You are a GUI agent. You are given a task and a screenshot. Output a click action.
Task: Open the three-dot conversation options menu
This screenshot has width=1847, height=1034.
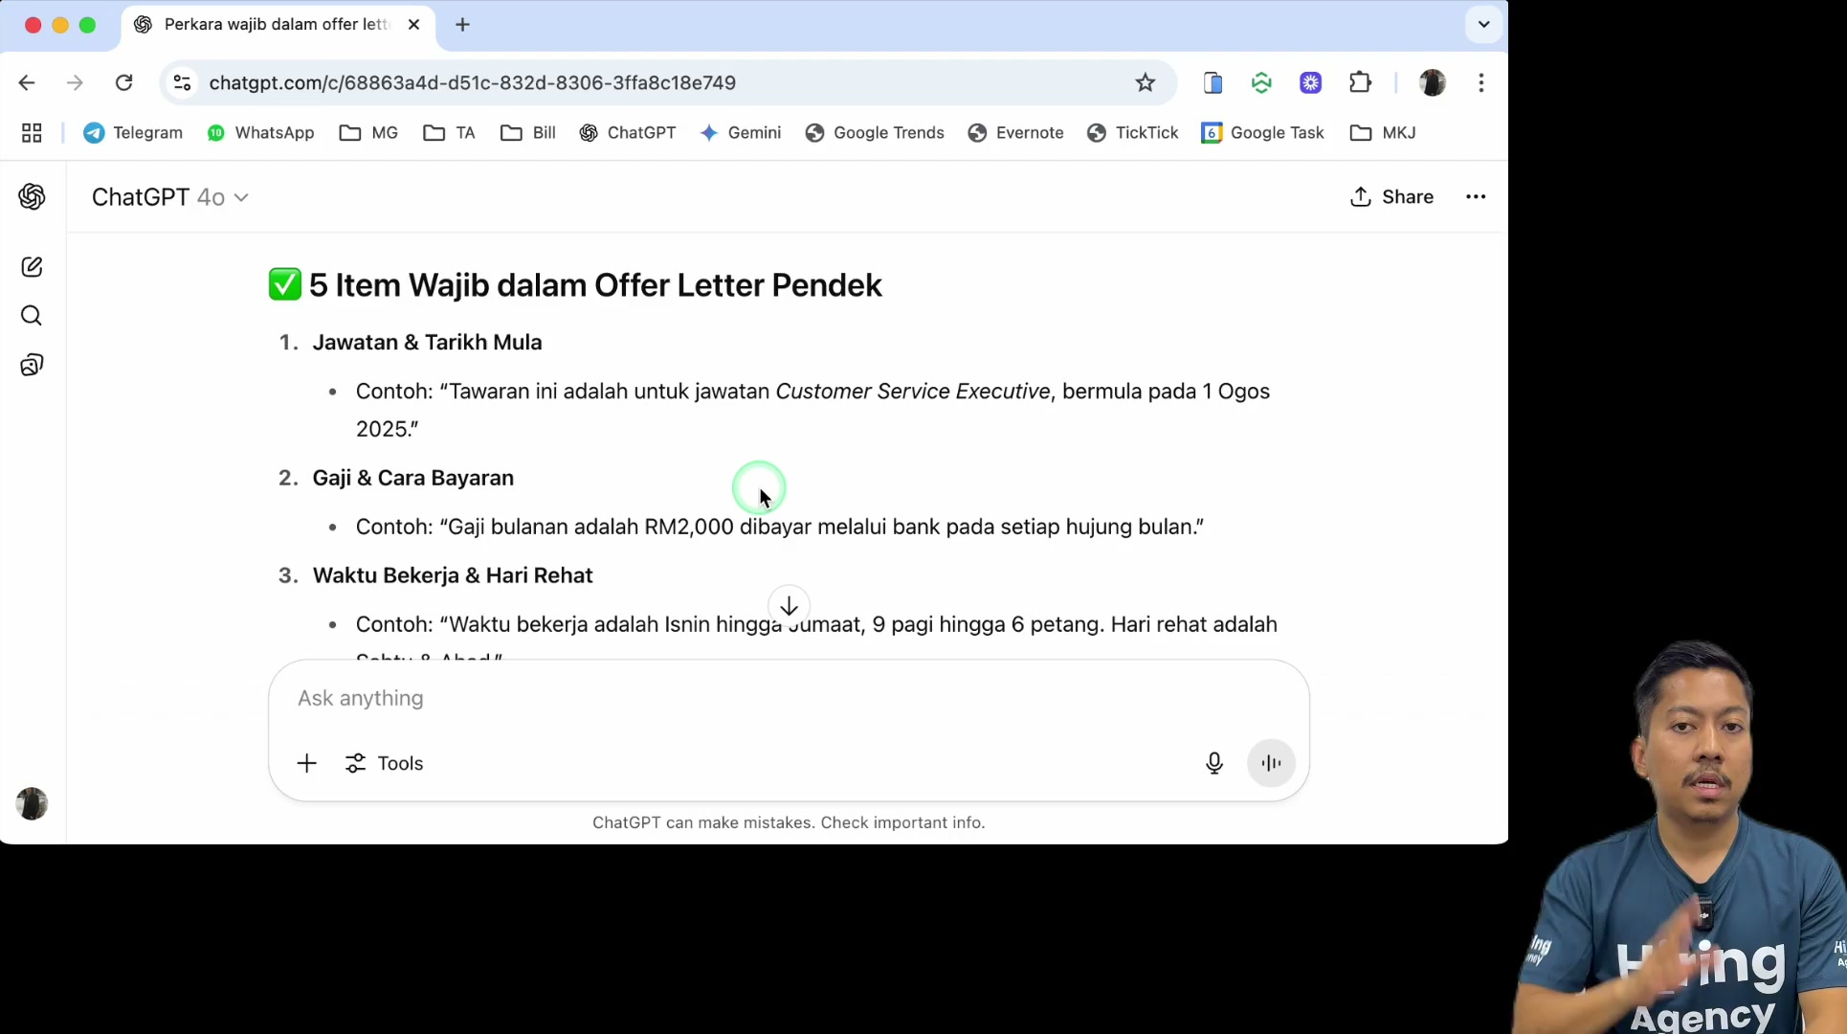[1476, 197]
